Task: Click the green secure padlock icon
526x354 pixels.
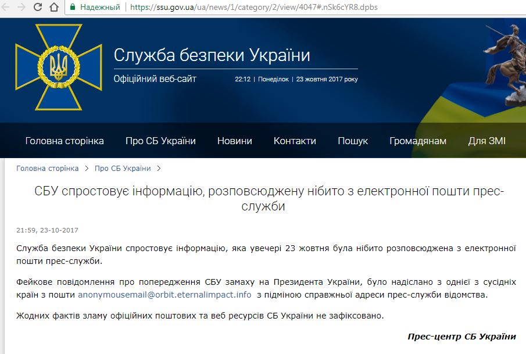Action: pyautogui.click(x=73, y=8)
